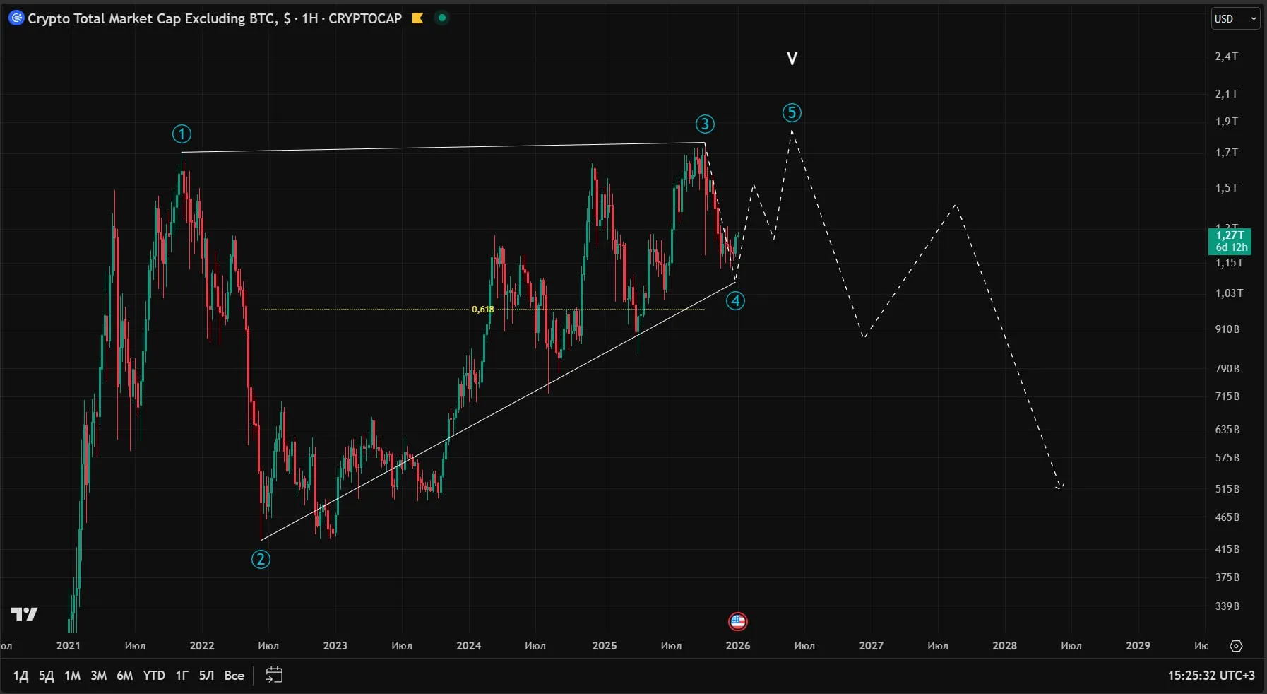The image size is (1267, 694).
Task: Select the circled wave 2 label
Action: pos(261,560)
